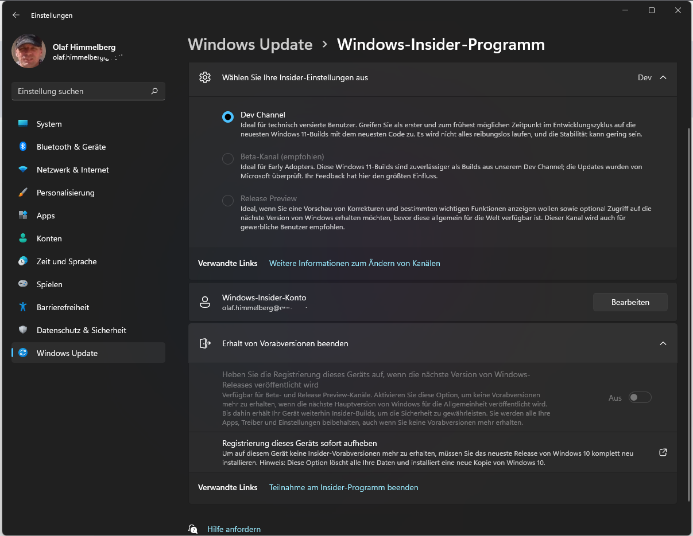Open Weitere Informationen zum Ändern von Kanälen
The image size is (693, 536).
(x=354, y=263)
